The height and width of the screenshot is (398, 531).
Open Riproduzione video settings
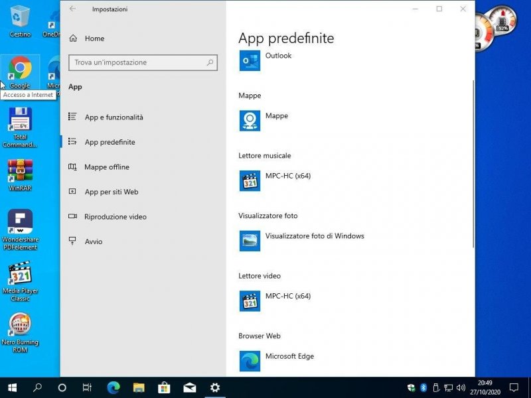pyautogui.click(x=115, y=217)
